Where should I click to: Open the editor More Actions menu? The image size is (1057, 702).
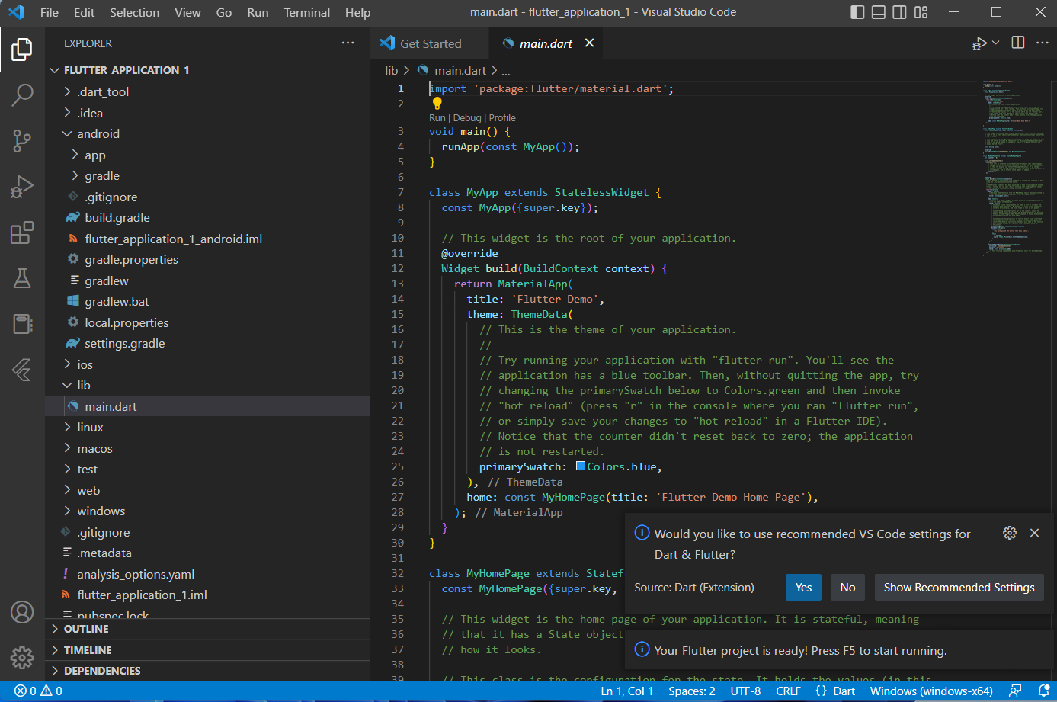pyautogui.click(x=1043, y=43)
